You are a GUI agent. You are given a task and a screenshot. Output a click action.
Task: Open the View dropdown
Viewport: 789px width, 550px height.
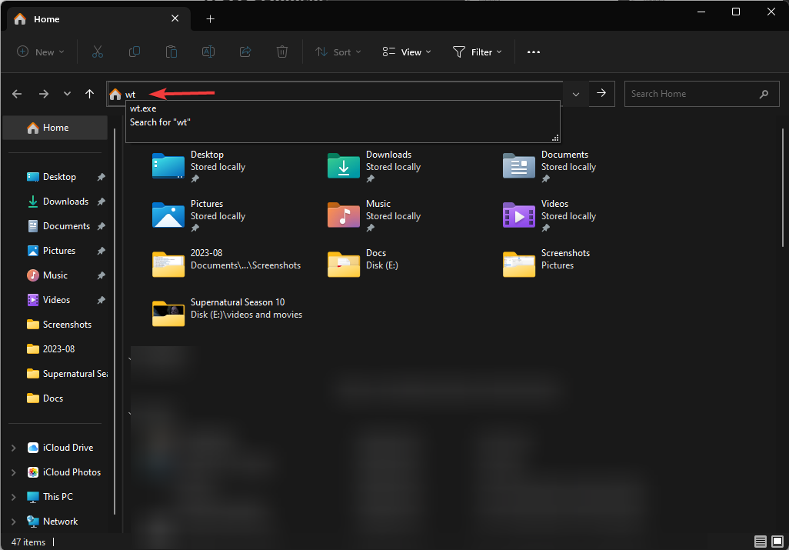click(x=405, y=52)
